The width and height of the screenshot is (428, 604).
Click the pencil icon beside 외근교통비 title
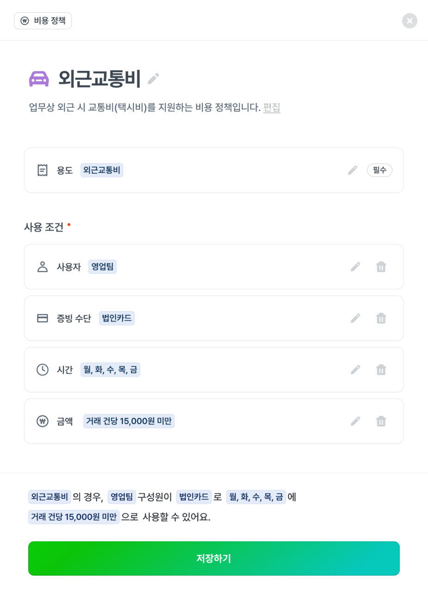pos(153,79)
